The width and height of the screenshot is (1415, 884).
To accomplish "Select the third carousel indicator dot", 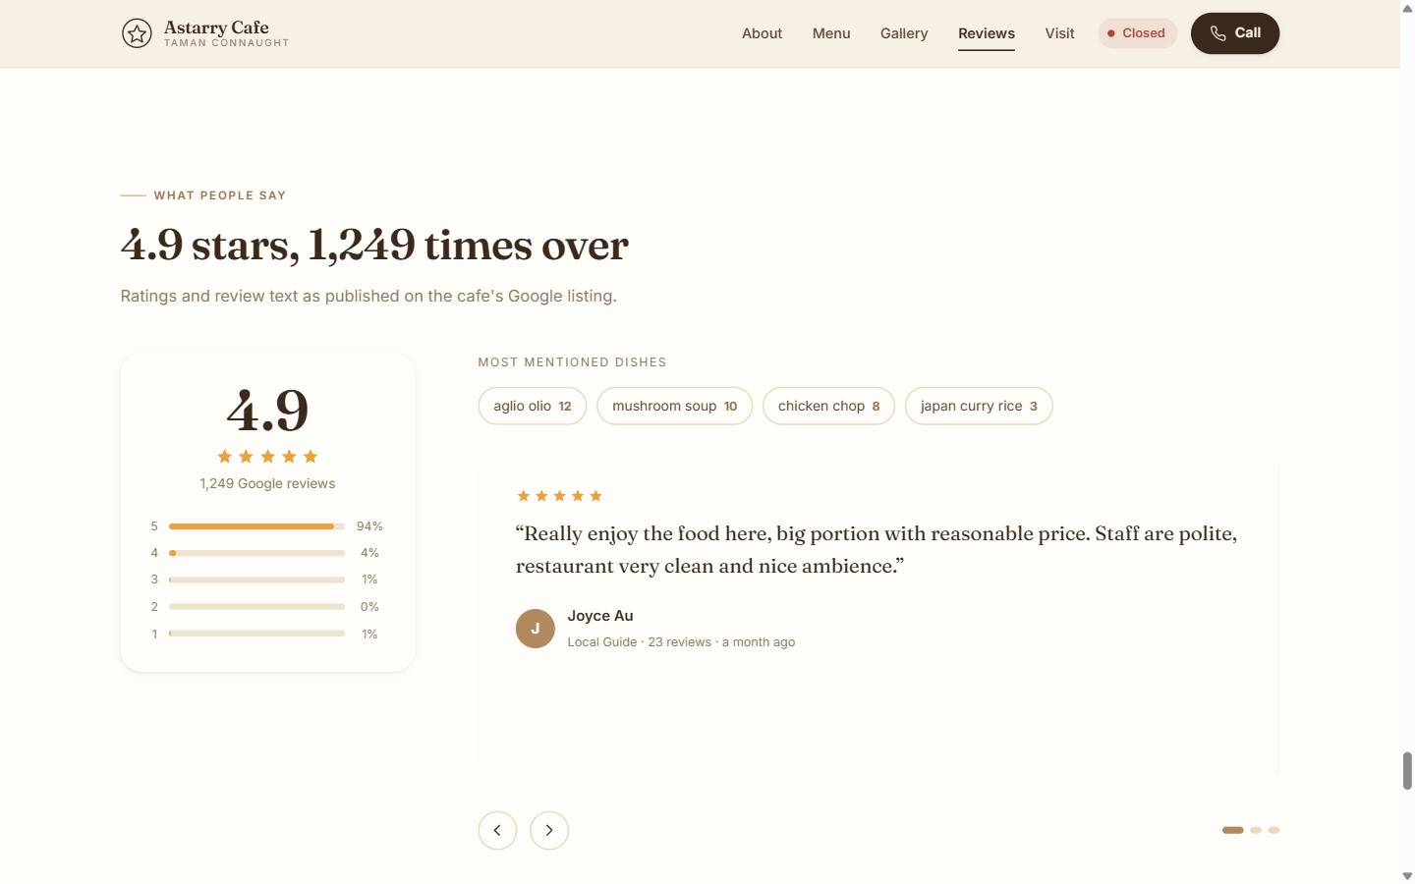I will coord(1273,830).
